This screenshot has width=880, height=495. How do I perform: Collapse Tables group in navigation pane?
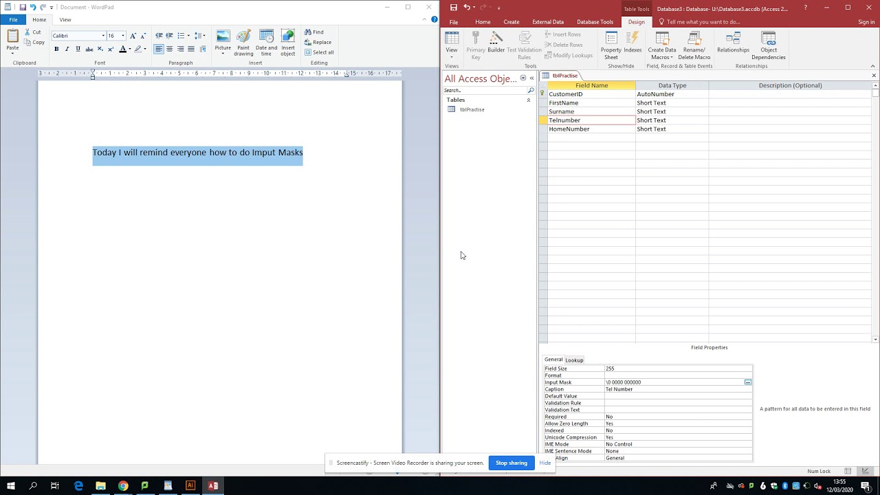tap(529, 100)
